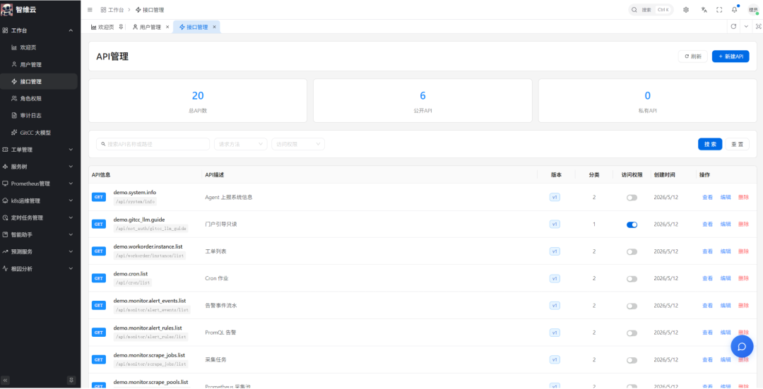Click v1 version tag of demo.monitor.alert_rules.list
This screenshot has height=389, width=763.
coord(555,333)
